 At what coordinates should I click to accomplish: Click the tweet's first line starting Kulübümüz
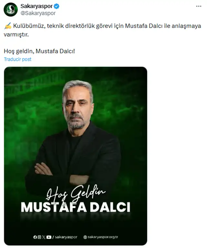pos(103,26)
